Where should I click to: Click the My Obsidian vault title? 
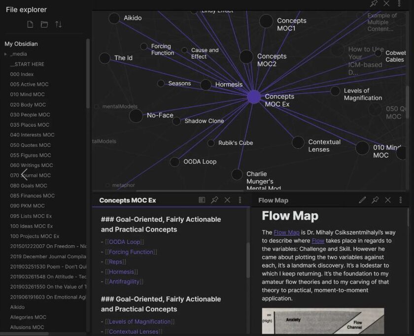coord(21,44)
